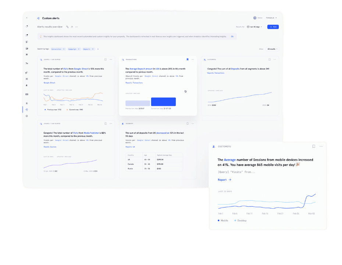Open the account workspace dropdown in the header

pos(271,18)
